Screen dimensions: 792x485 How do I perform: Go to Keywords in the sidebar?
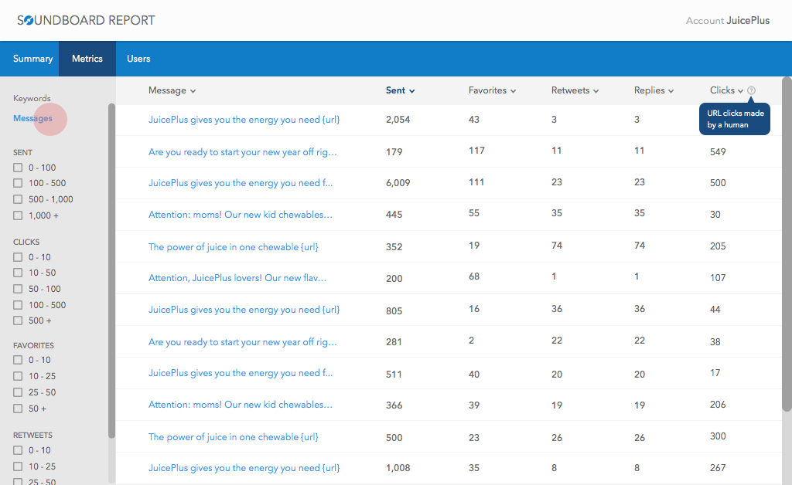[x=32, y=98]
